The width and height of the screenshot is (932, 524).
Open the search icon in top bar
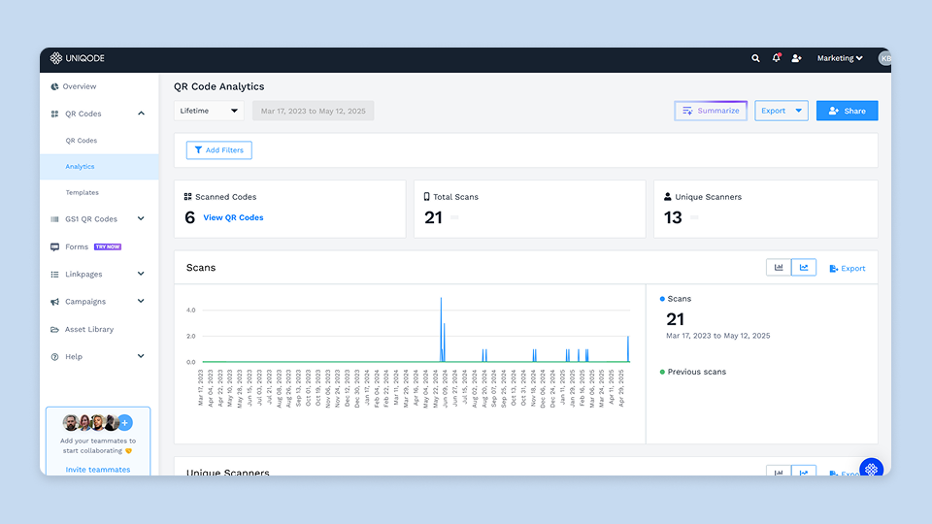pos(755,58)
